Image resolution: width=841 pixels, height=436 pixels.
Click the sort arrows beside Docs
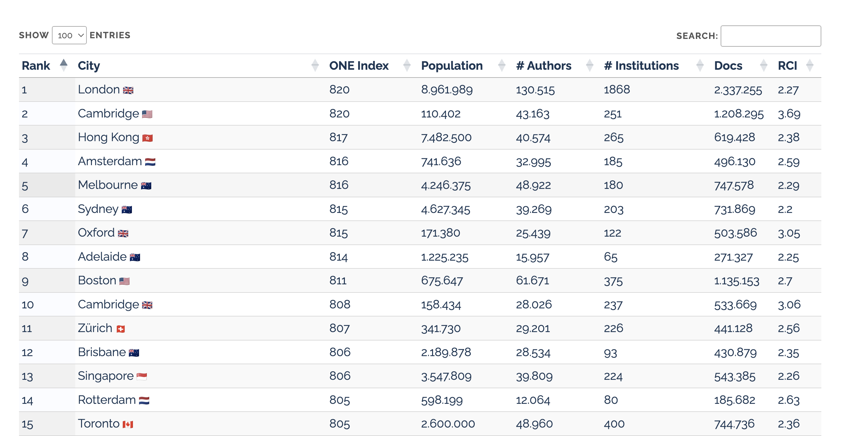point(764,65)
